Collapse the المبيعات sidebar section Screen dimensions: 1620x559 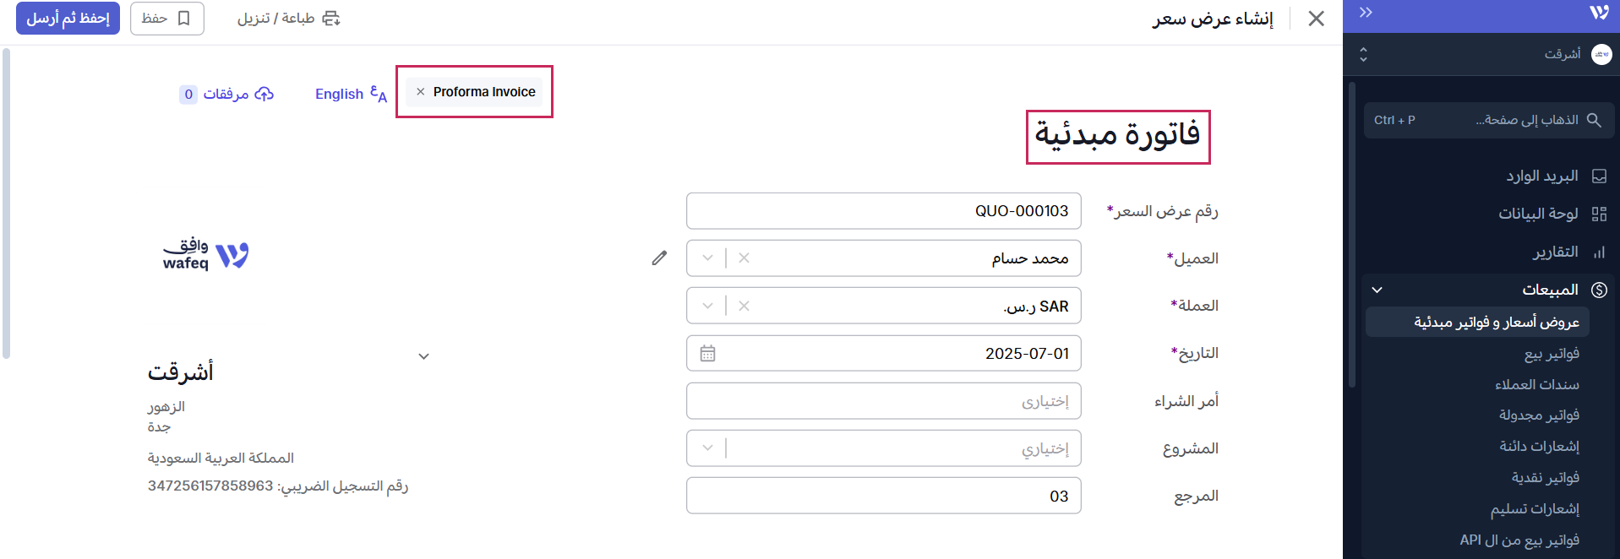click(1377, 290)
